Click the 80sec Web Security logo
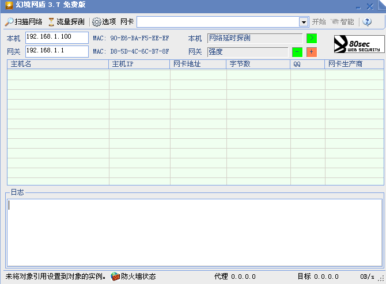Image resolution: width=386 pixels, height=284 pixels. [359, 44]
